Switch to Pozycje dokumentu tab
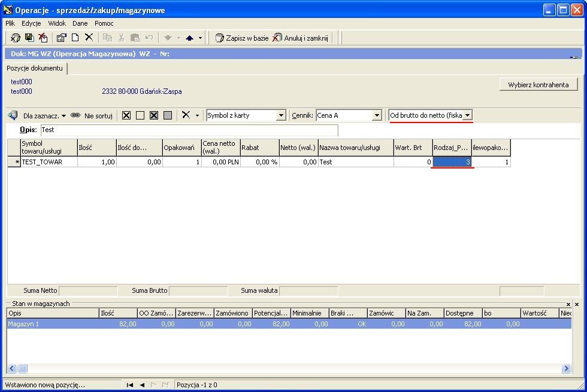Screen dimensions: 587x392 (35, 68)
